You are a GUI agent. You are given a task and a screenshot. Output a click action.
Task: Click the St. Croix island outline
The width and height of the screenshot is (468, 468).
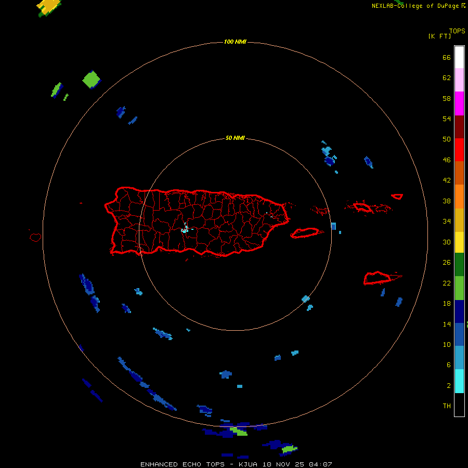tap(378, 278)
